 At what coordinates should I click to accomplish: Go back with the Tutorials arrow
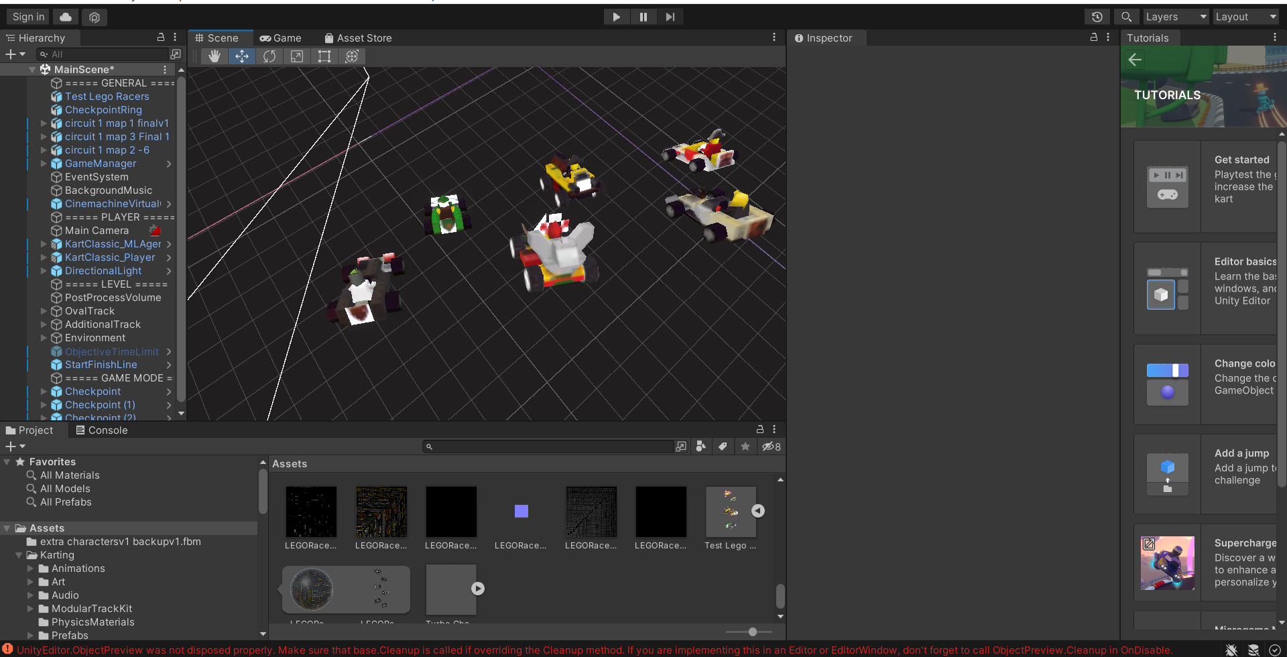[x=1135, y=60]
